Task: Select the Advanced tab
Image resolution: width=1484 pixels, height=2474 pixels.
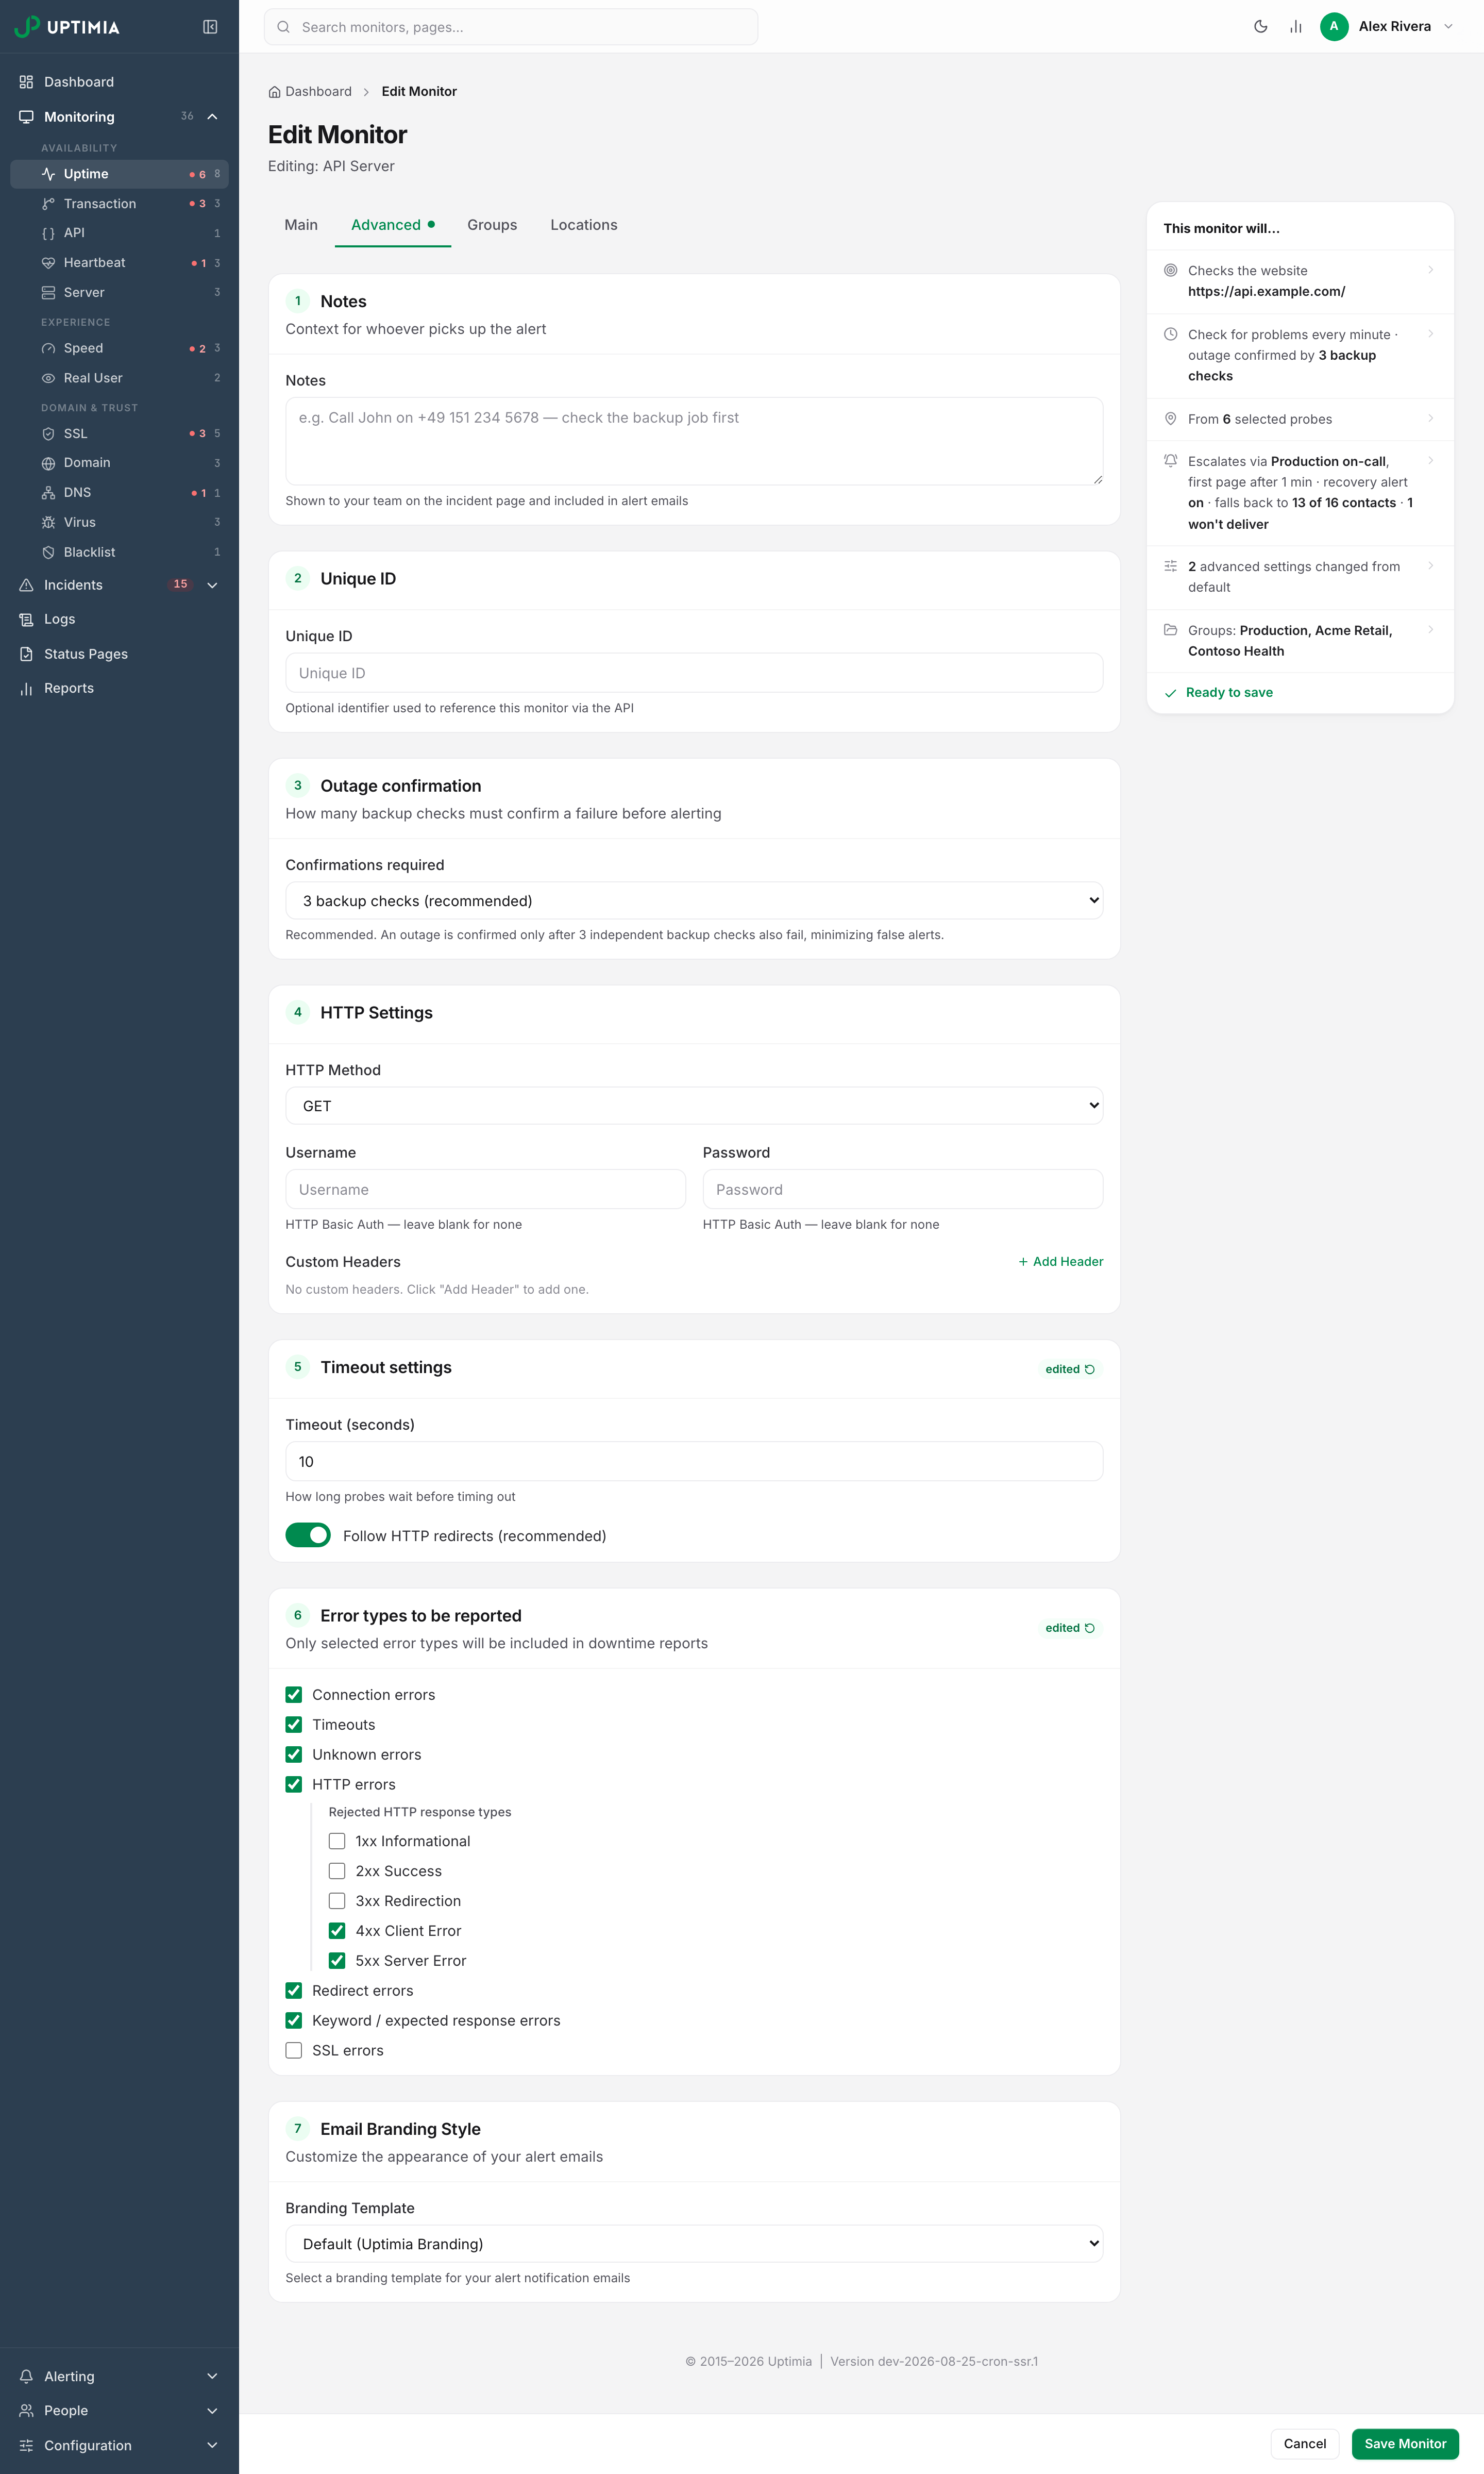Action: pos(393,225)
